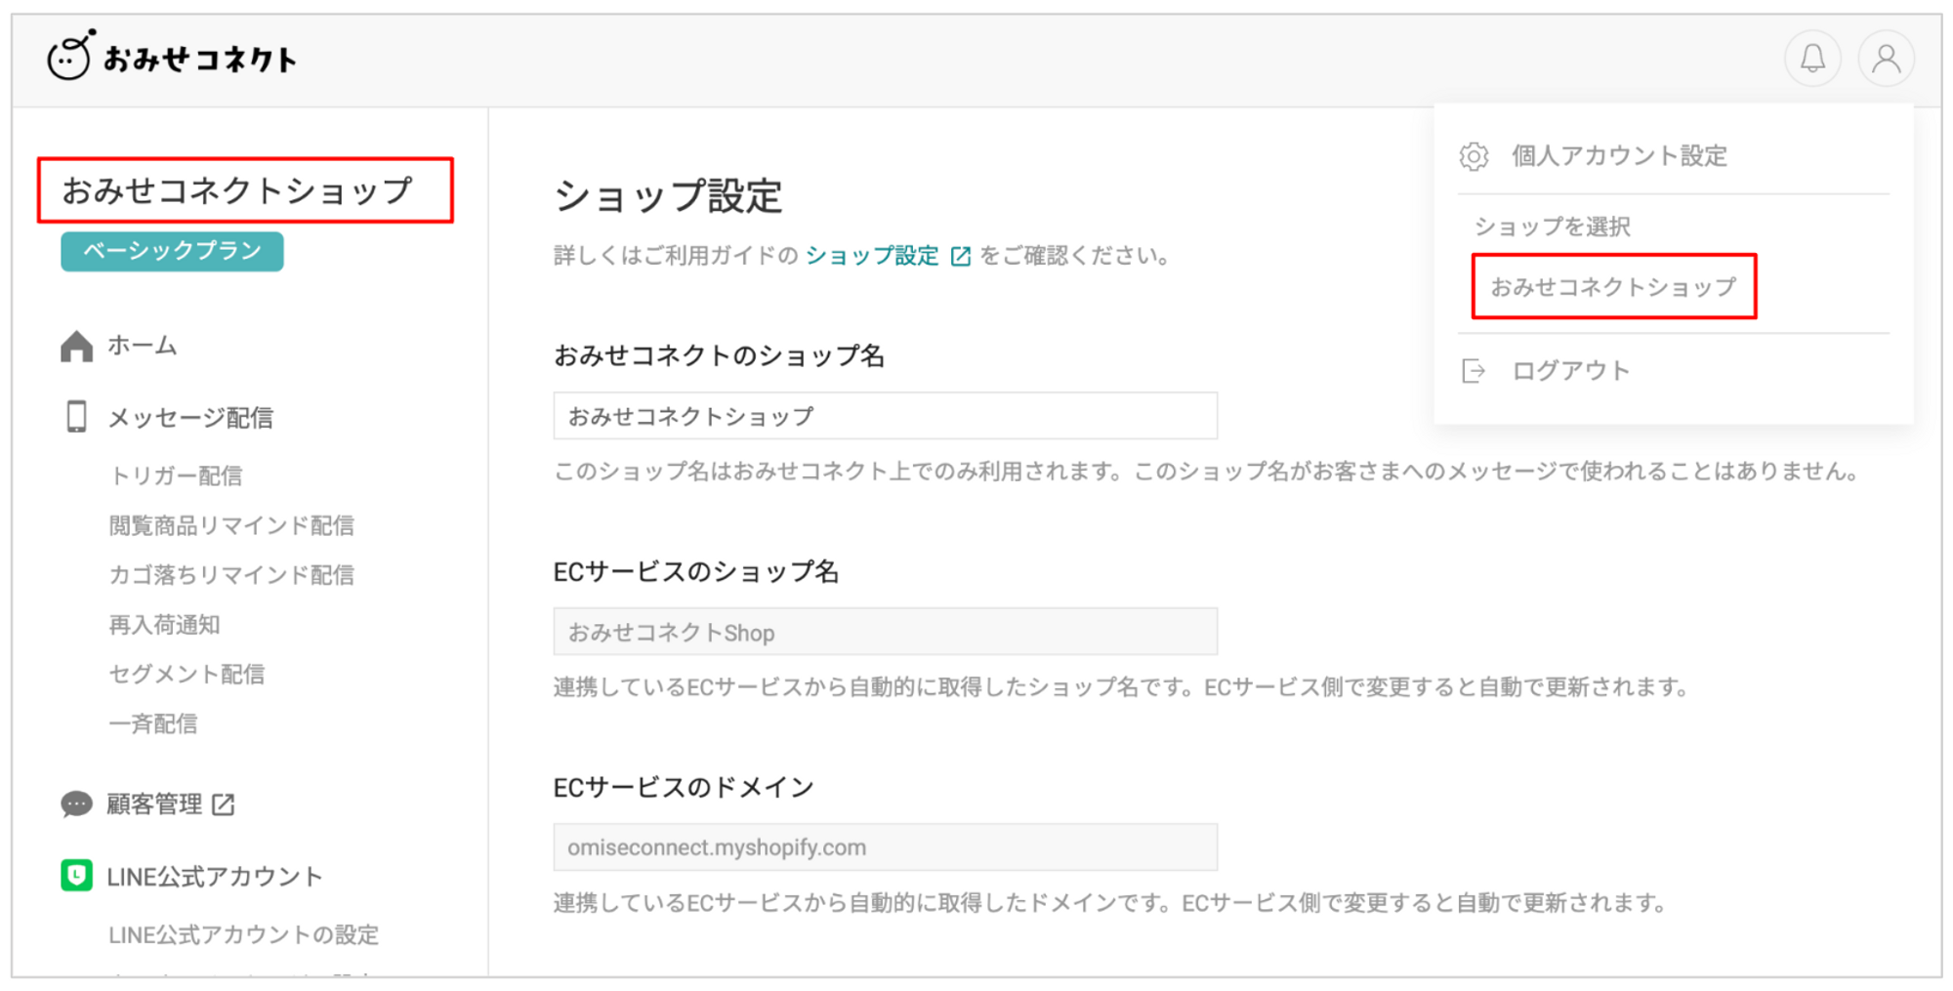Select おみせコネクトショップ in shop selection menu
This screenshot has height=991, width=1953.
[x=1613, y=287]
